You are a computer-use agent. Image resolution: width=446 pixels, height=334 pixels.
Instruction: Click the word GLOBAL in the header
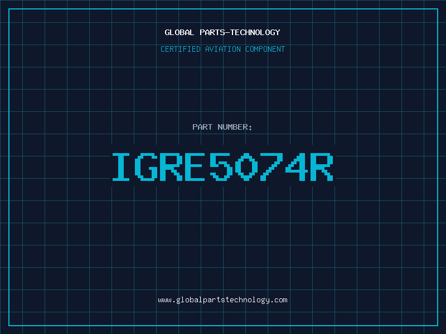point(180,32)
